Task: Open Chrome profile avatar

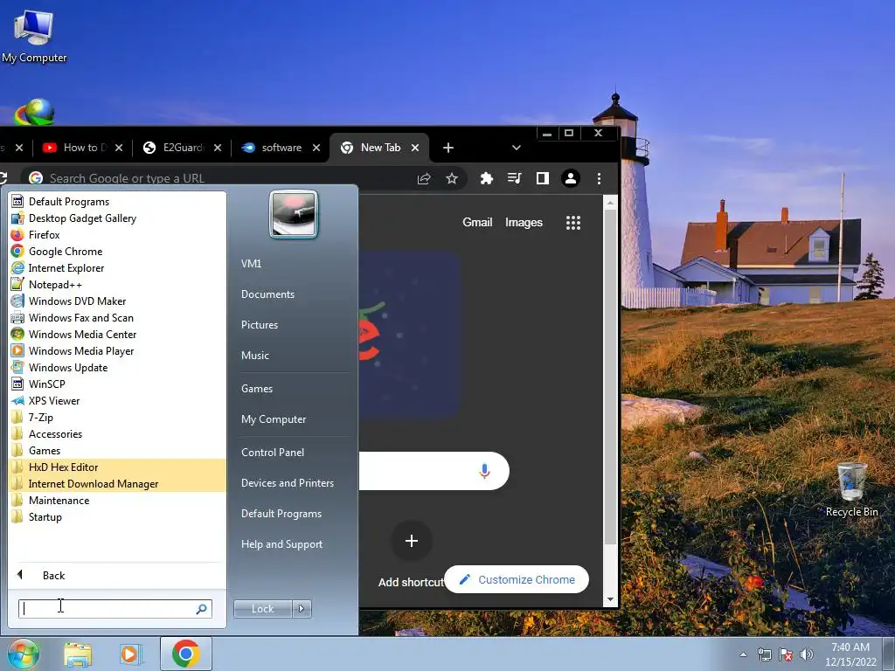Action: point(570,178)
